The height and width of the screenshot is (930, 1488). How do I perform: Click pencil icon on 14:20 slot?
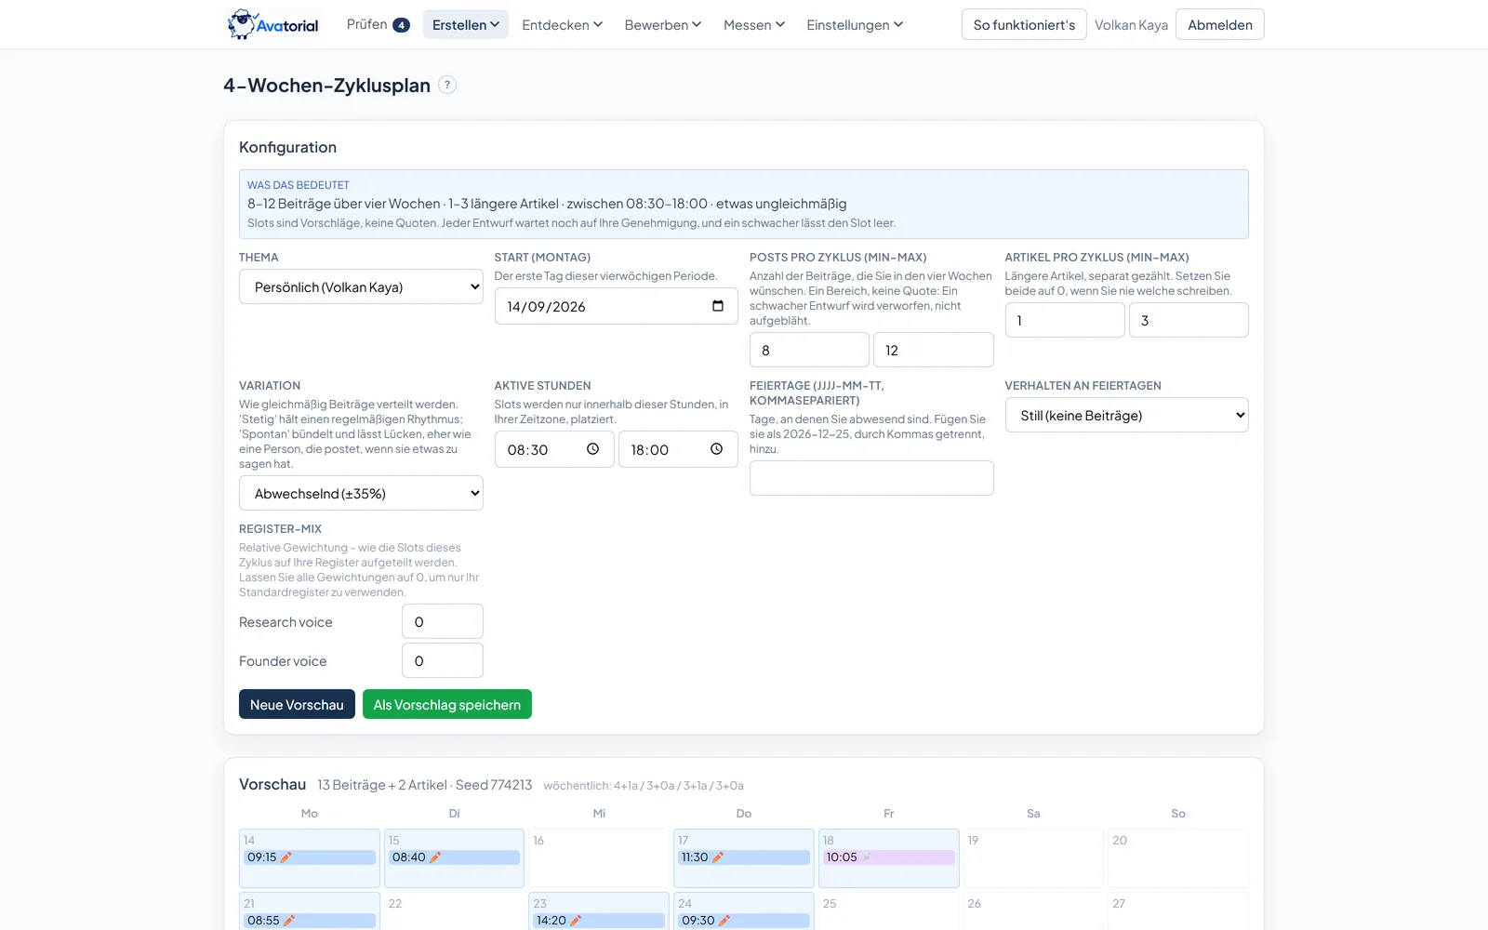coord(575,921)
